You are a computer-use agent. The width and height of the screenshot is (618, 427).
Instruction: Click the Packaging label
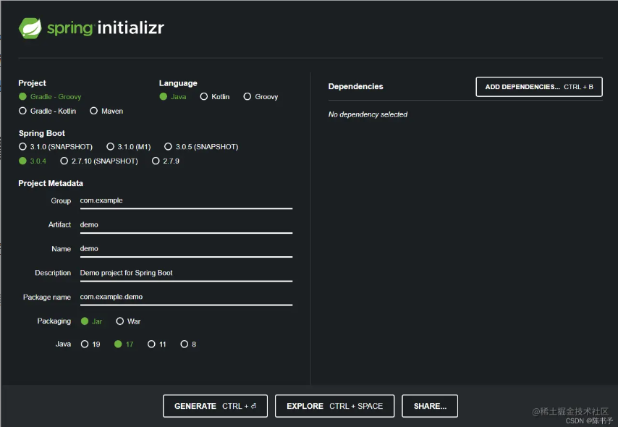[54, 321]
